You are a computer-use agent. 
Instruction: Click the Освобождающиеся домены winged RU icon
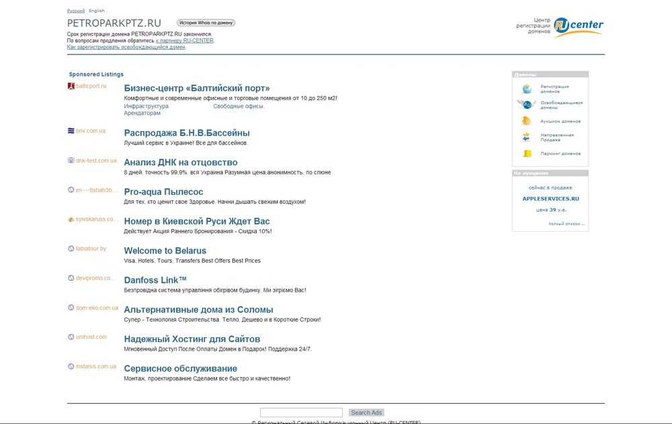coord(526,105)
